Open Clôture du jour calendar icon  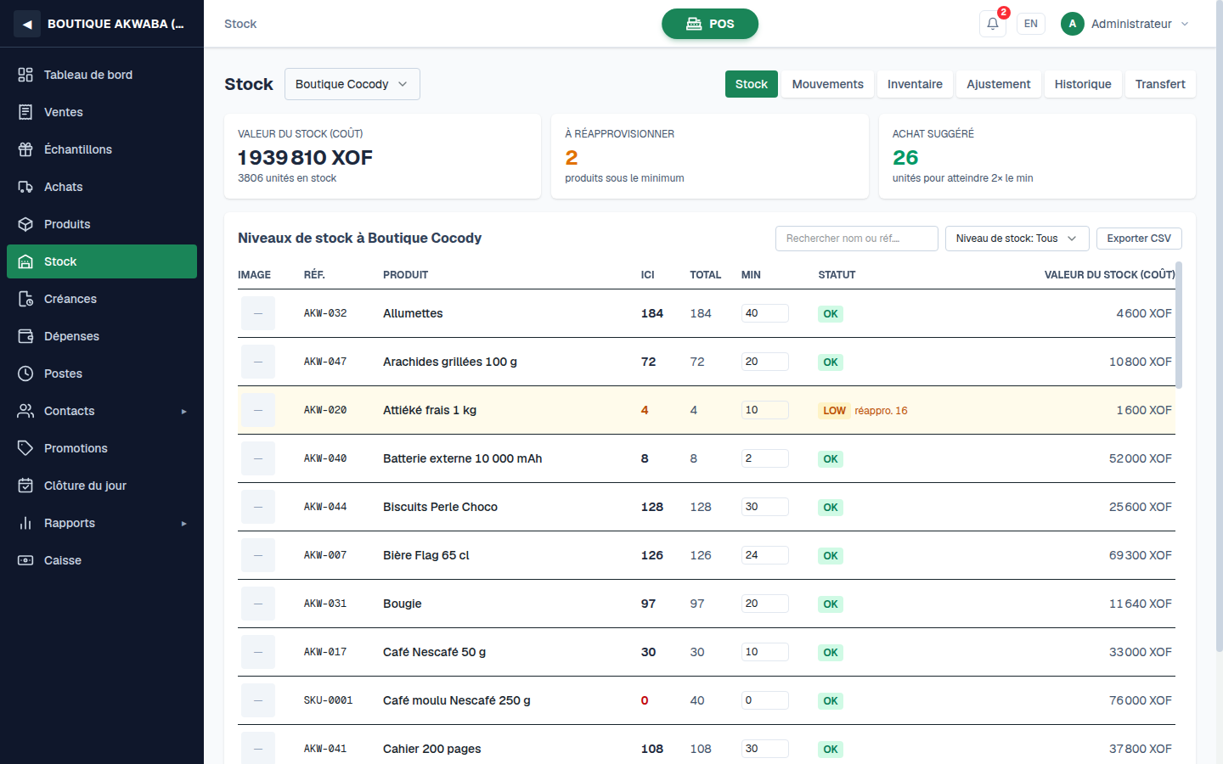[x=25, y=486]
